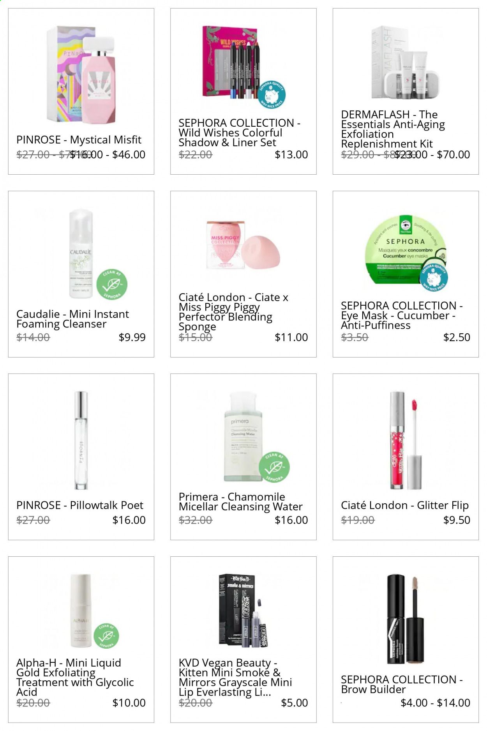Viewport: 487px width, 731px height.
Task: Click the $4.00 - $14.00 Brow Builder price
Action: [435, 703]
